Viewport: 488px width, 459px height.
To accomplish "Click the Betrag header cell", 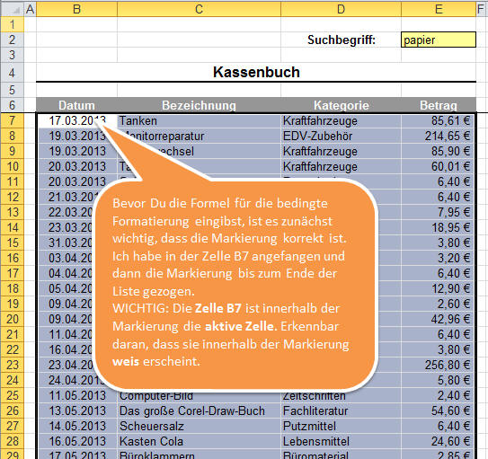I will 439,105.
